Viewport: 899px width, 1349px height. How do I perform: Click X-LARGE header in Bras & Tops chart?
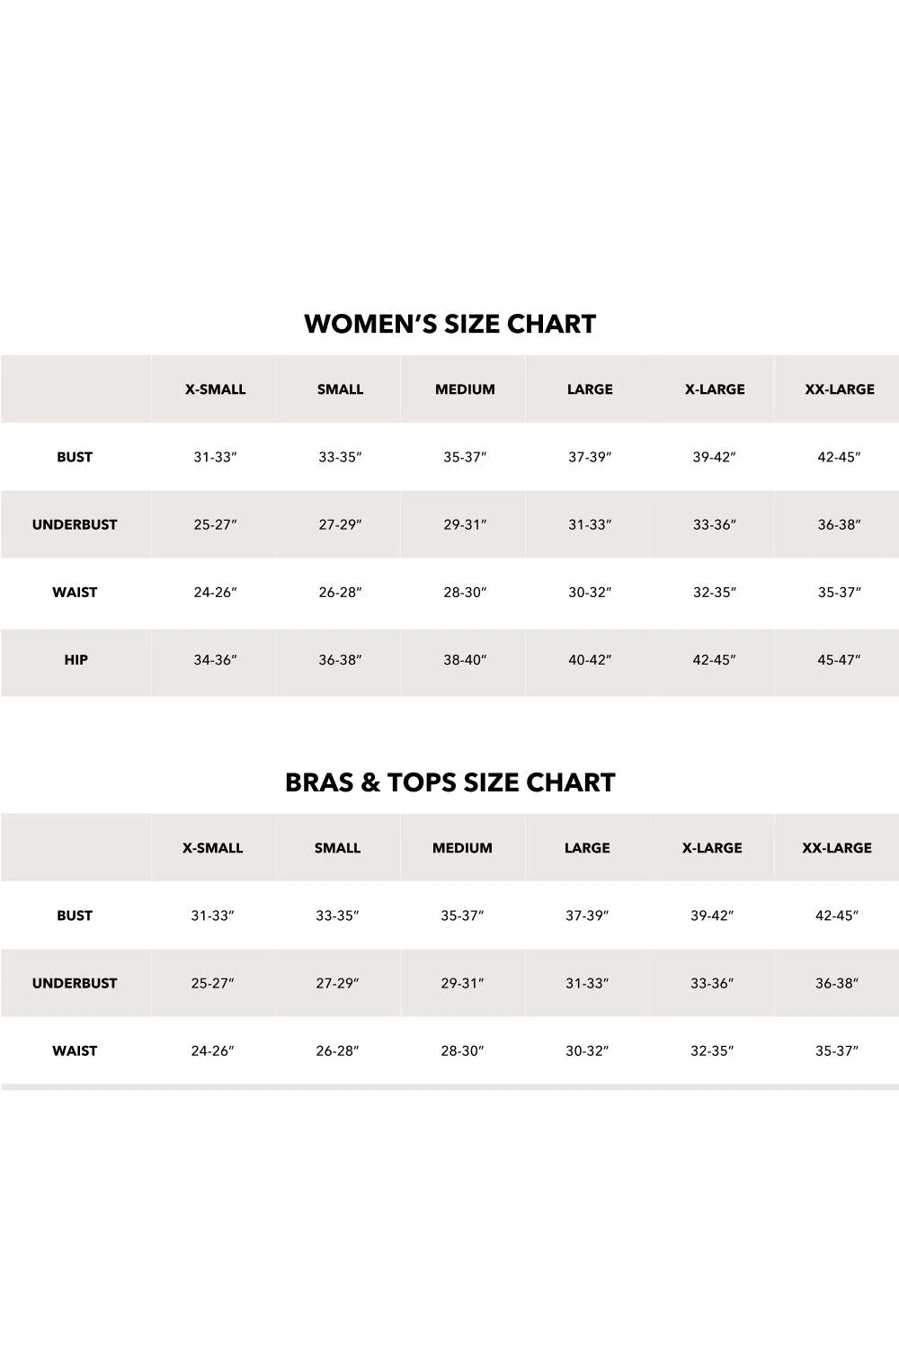tap(712, 848)
